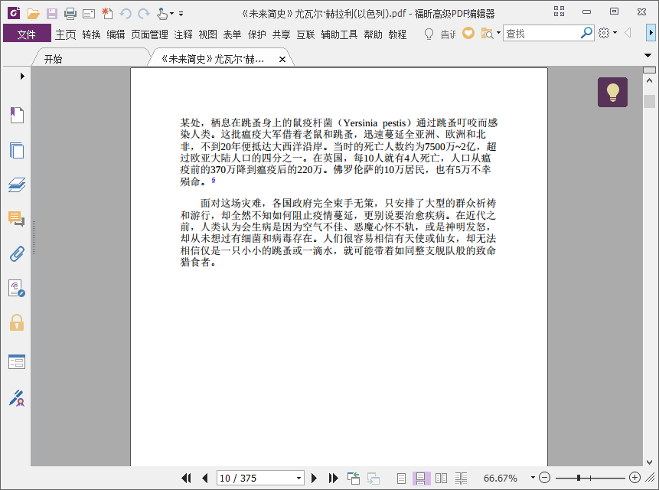Click the magnifier search button
Image resolution: width=659 pixels, height=490 pixels.
tap(586, 33)
